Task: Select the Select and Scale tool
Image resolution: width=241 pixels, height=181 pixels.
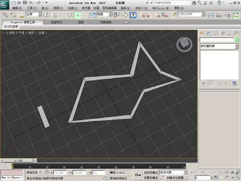Action: coord(93,15)
